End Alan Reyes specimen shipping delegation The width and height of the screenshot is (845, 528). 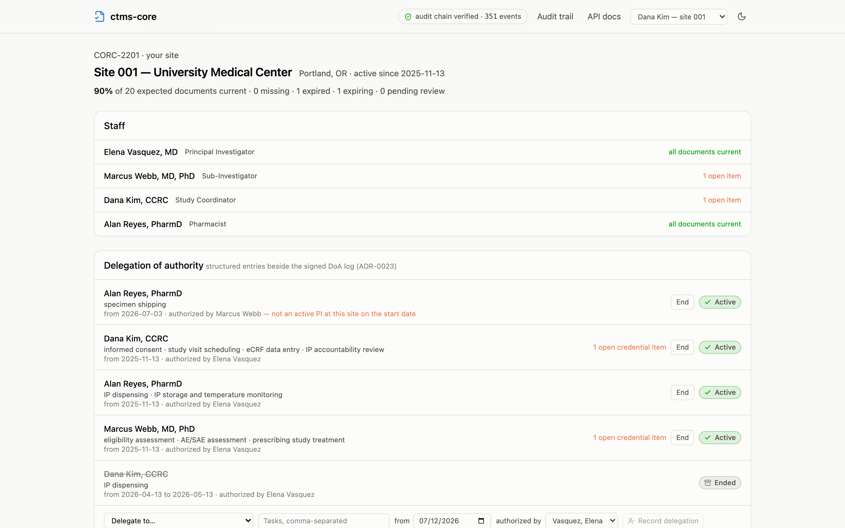point(682,302)
